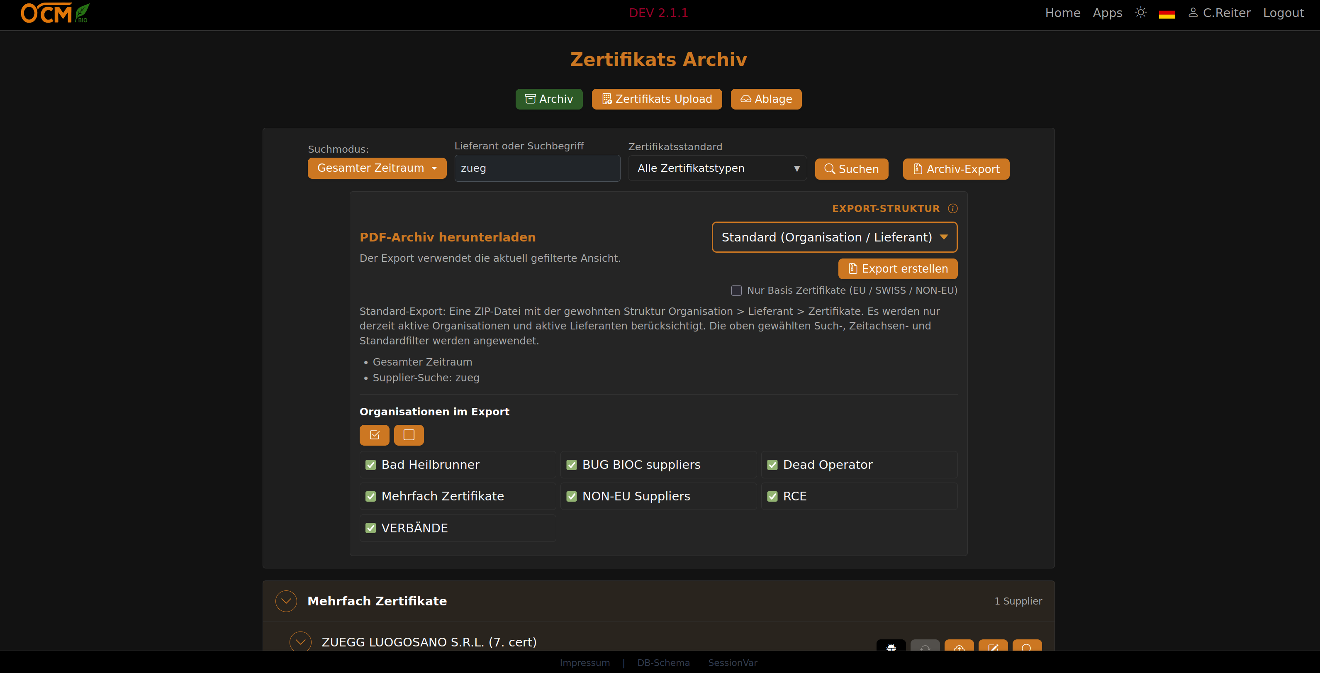Screen dimensions: 1320x673
Task: Open the DB-Schema footer link
Action: (664, 663)
